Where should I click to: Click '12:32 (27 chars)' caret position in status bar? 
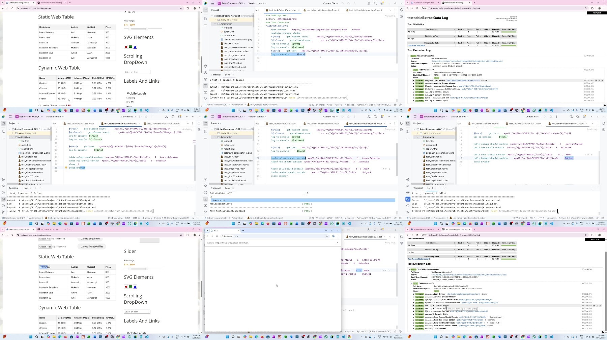316,105
